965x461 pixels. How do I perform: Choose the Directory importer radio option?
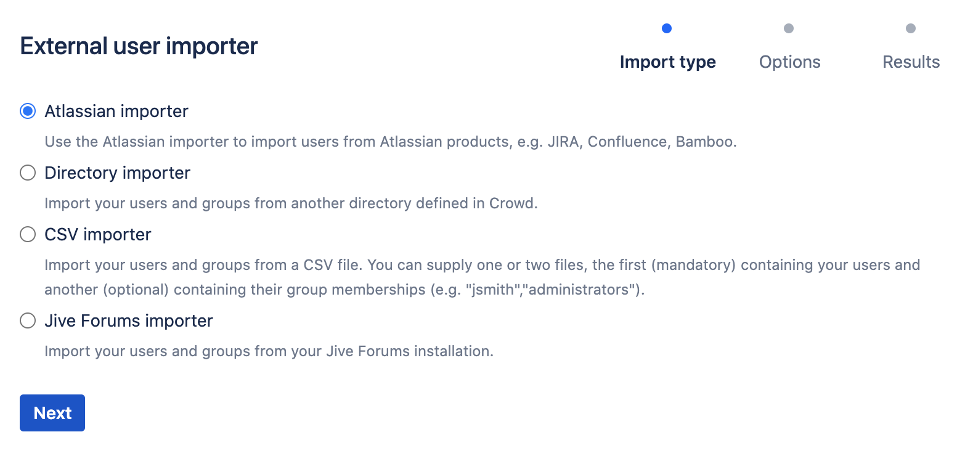click(x=28, y=173)
